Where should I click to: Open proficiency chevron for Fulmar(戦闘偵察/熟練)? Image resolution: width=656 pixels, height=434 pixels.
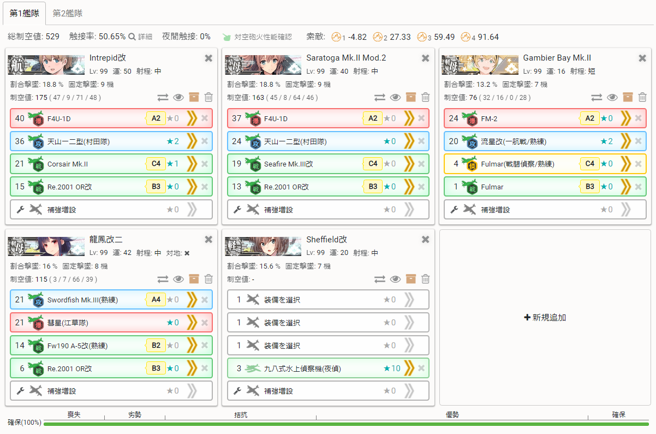click(625, 164)
